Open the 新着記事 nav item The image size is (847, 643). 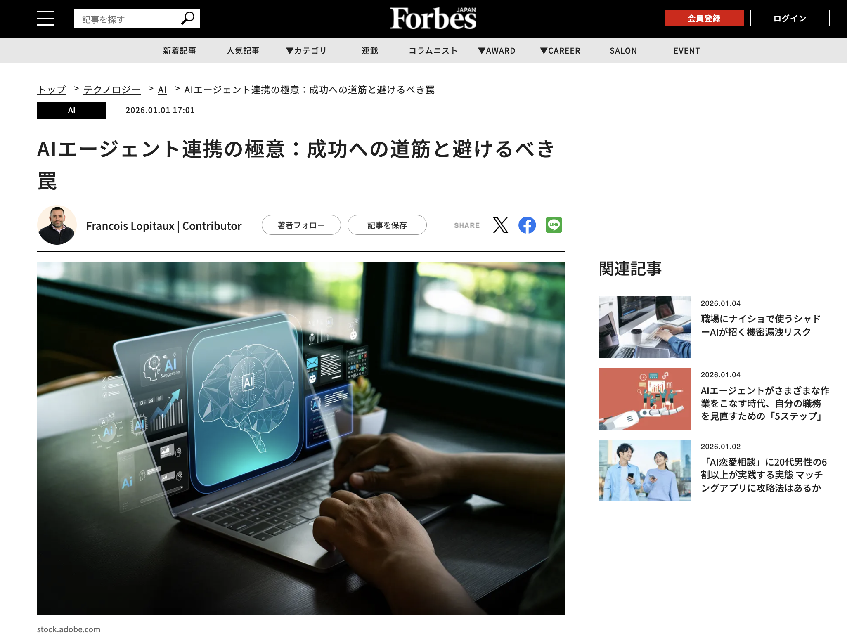tap(180, 51)
